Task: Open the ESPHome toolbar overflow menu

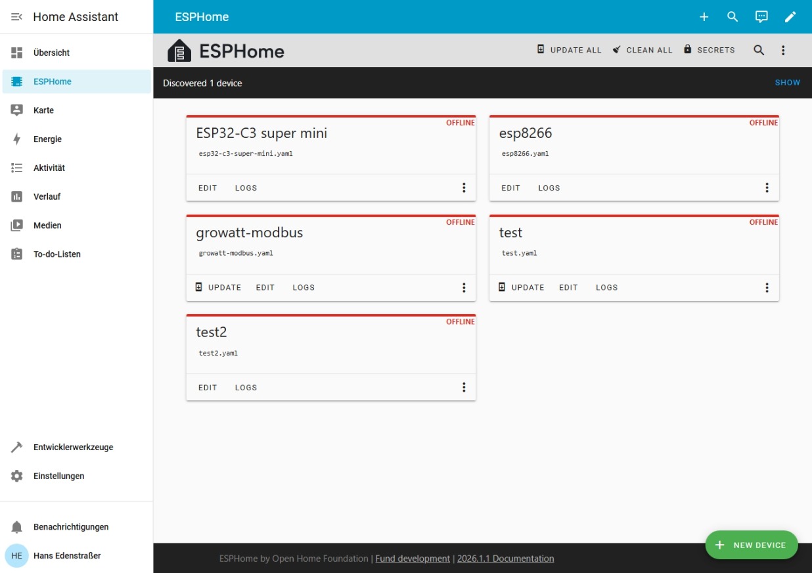Action: 783,50
